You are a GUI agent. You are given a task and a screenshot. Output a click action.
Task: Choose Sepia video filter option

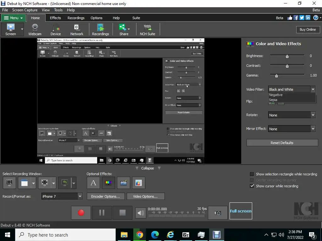pos(292,100)
